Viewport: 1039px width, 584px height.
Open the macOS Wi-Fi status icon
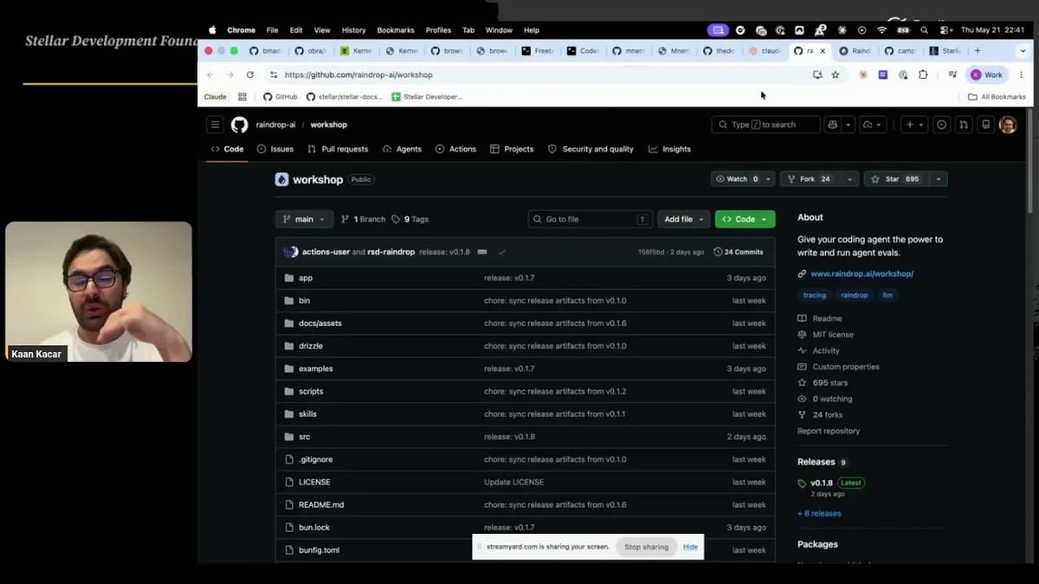pyautogui.click(x=881, y=29)
